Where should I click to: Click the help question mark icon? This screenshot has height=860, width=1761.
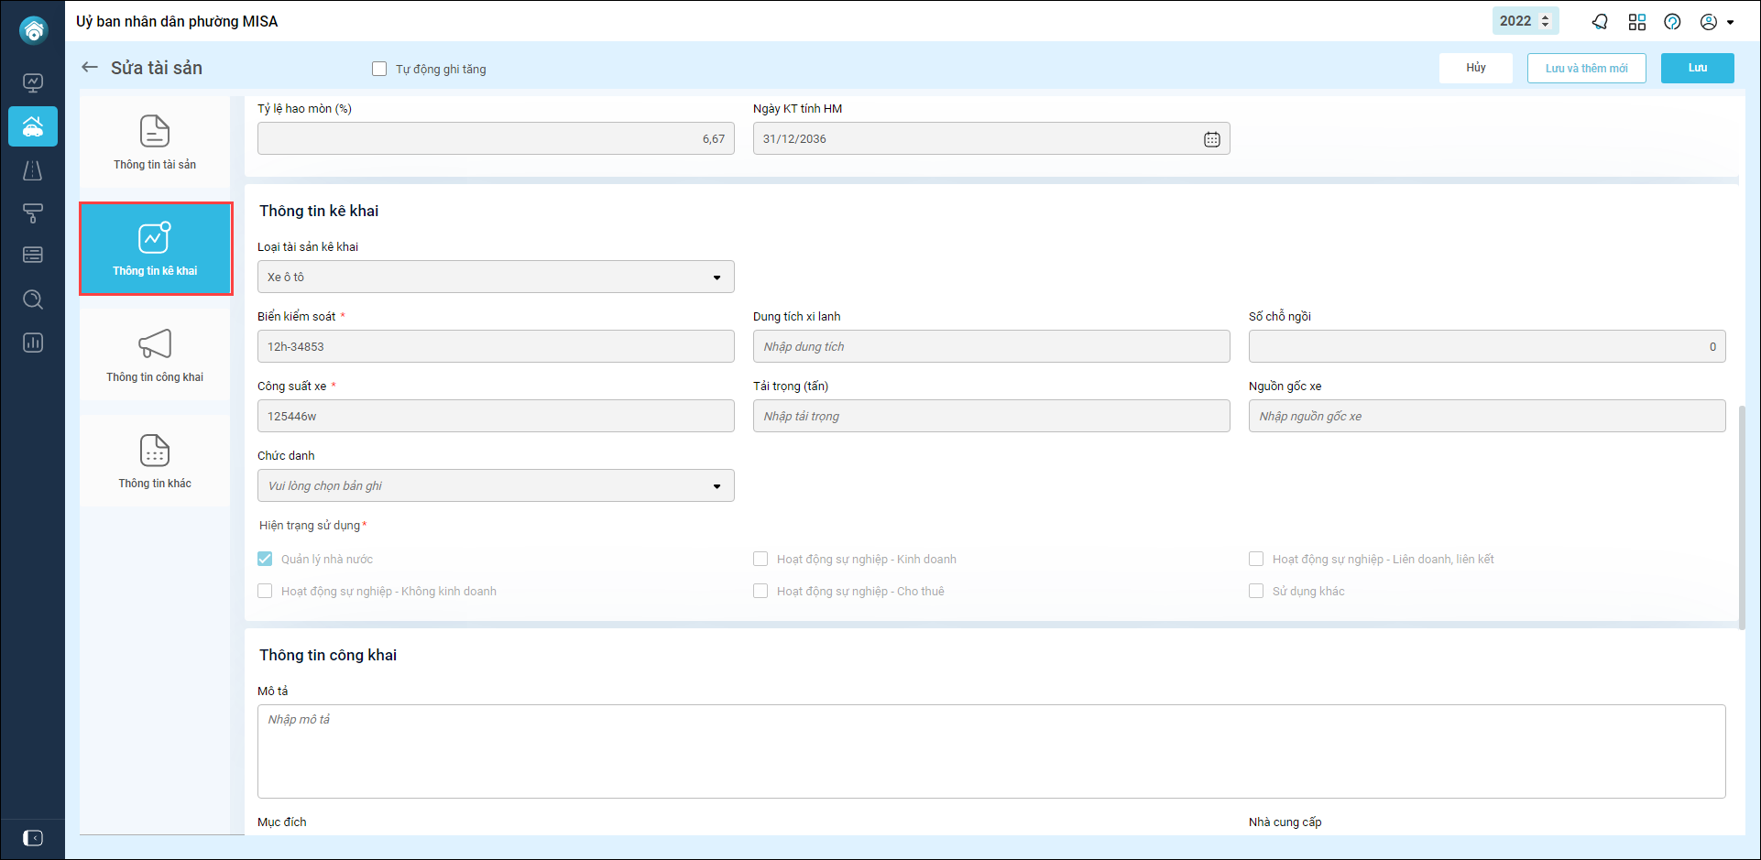(1672, 21)
